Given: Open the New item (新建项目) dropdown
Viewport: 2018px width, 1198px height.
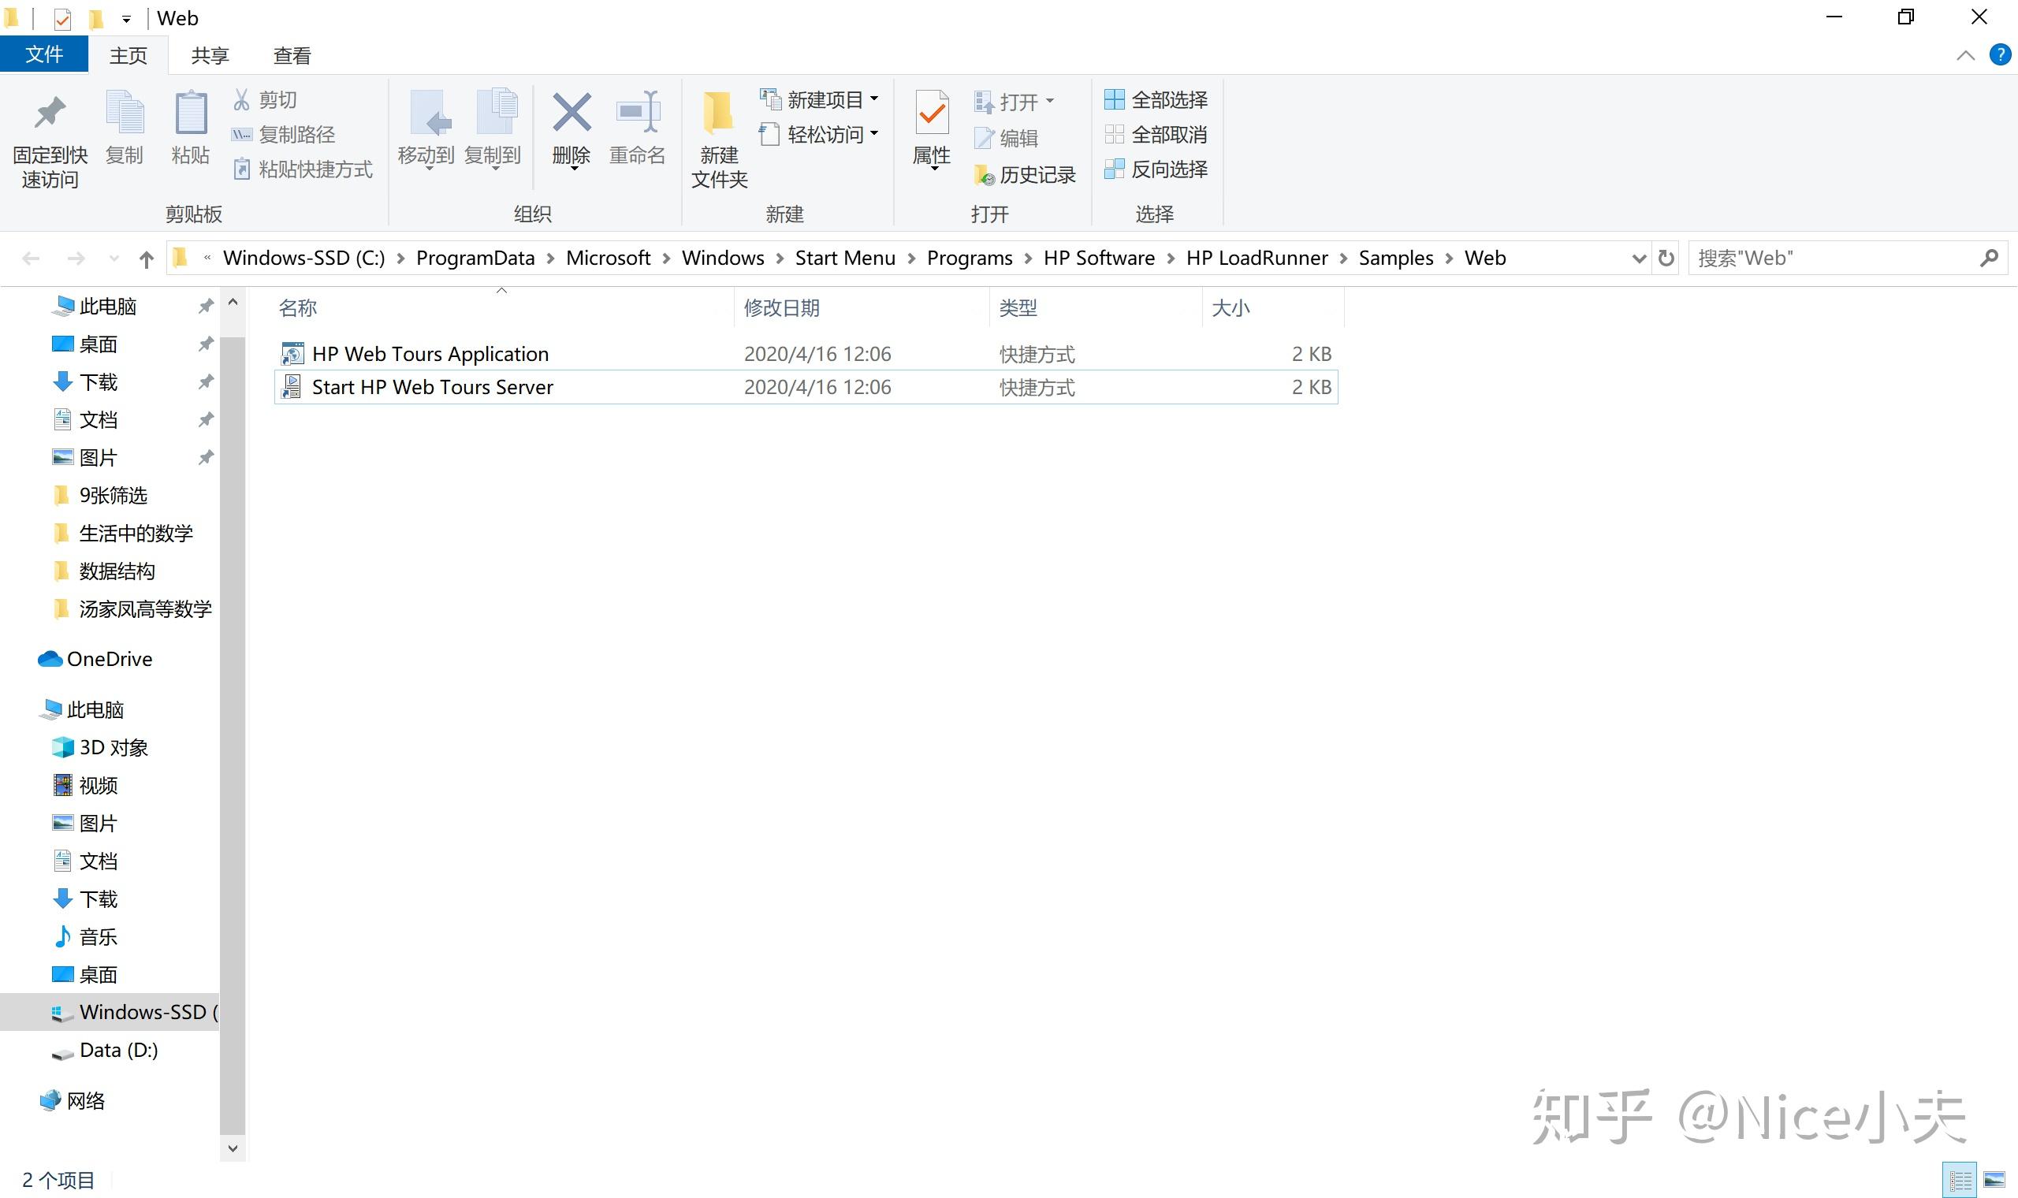Looking at the screenshot, I should coord(819,99).
